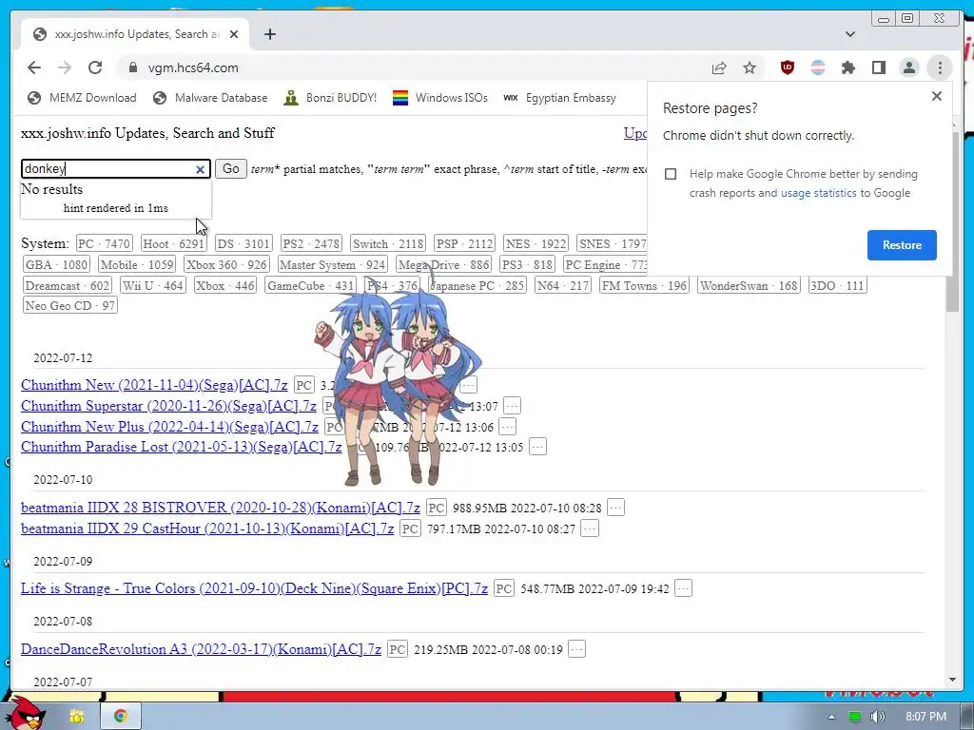Open the Windows ISOs bookmark
This screenshot has width=974, height=730.
pos(440,98)
